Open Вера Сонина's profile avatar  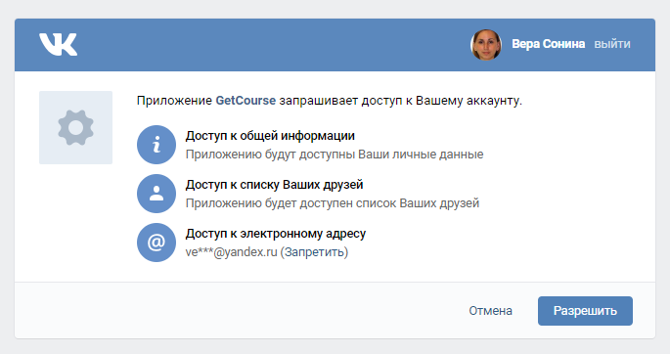click(486, 44)
